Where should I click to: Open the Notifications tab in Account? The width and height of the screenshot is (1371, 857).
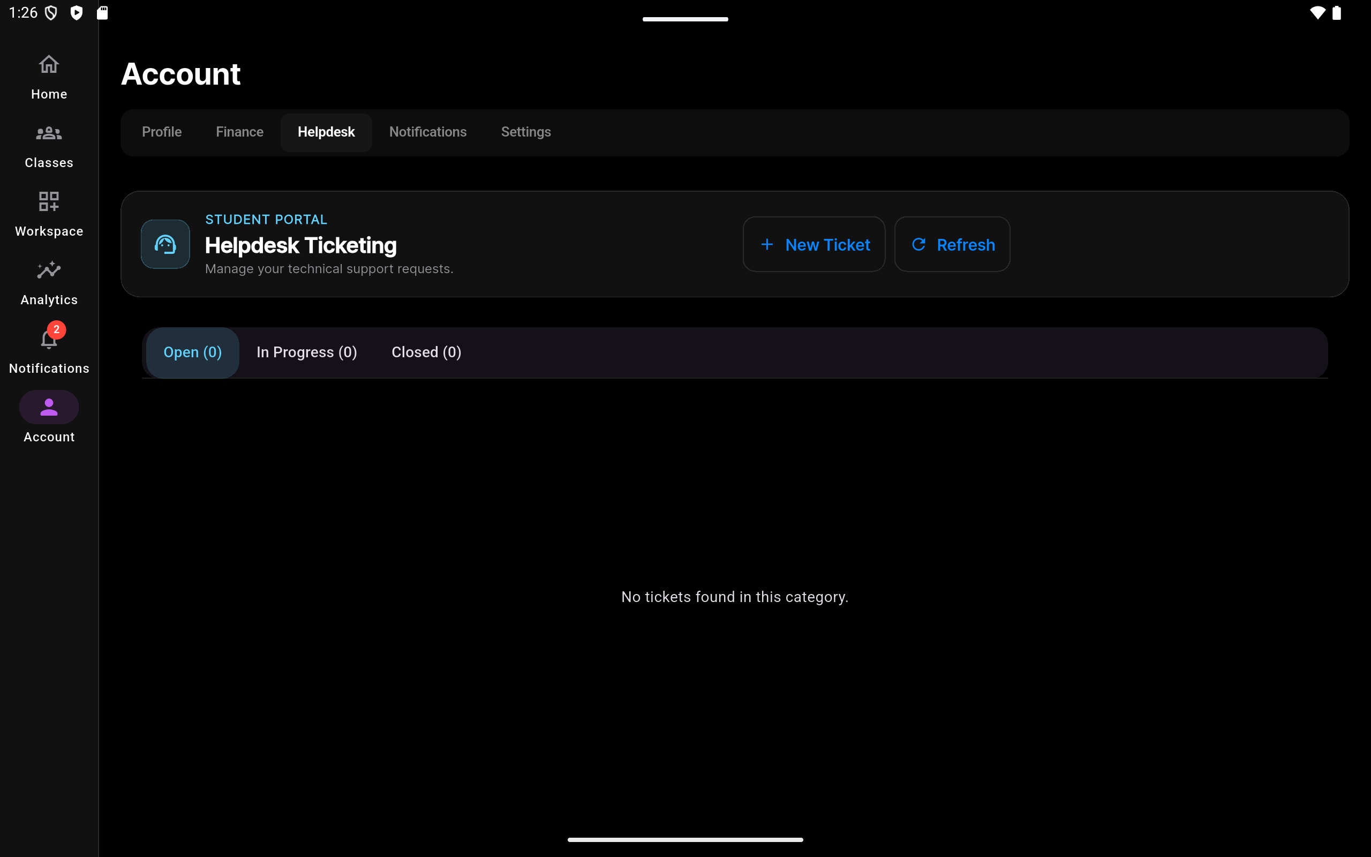[x=428, y=132]
